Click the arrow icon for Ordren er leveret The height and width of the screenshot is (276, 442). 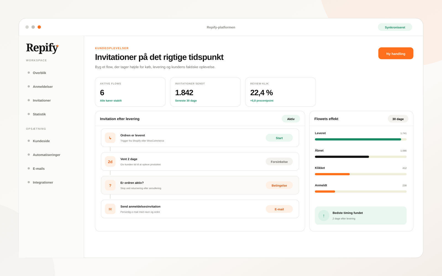click(110, 138)
